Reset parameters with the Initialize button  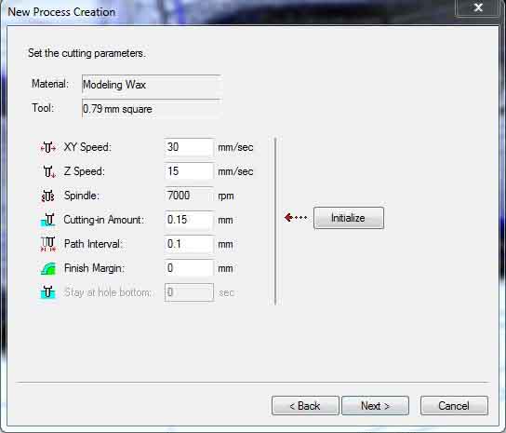click(349, 218)
